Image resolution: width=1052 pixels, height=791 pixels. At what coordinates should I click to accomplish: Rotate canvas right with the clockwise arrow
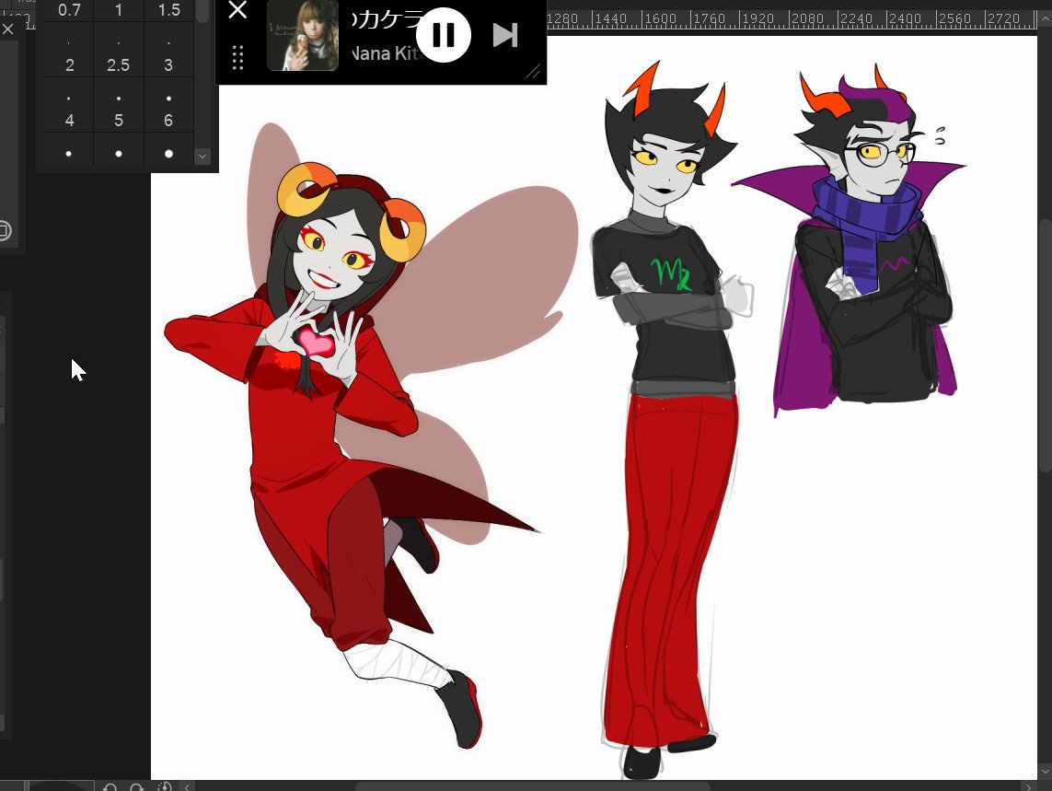tap(137, 786)
